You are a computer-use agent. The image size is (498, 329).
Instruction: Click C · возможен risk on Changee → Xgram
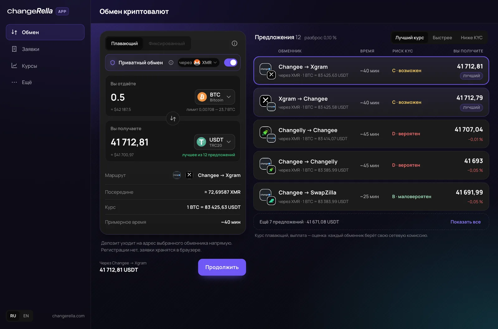(406, 71)
